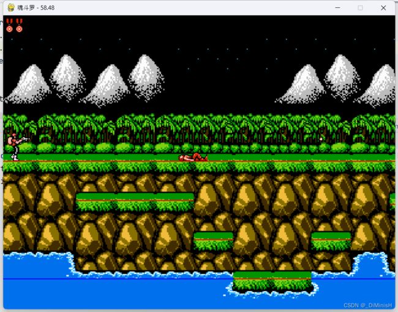Click the small grass ledge mid-cliff
Screen dimensions: 398x312
(x=214, y=240)
